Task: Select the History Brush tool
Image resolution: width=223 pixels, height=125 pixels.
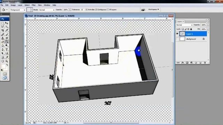Action: (7, 38)
